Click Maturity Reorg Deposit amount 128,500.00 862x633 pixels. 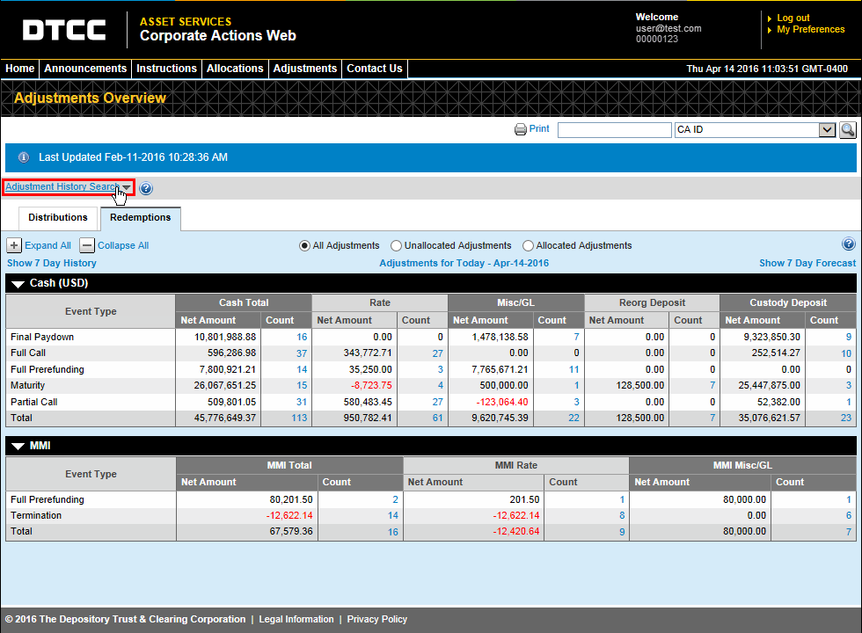tap(640, 386)
